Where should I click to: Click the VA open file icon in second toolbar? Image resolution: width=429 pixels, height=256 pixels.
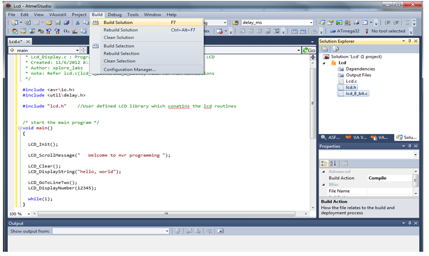tap(23, 31)
